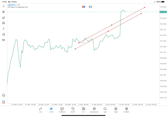Switch to the การซื้อขาย (Trade) tab

click(62, 110)
